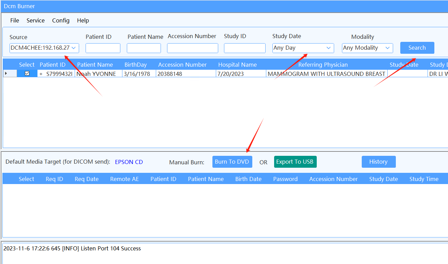Click the row selector arrow indicator
The height and width of the screenshot is (264, 448).
pos(6,73)
